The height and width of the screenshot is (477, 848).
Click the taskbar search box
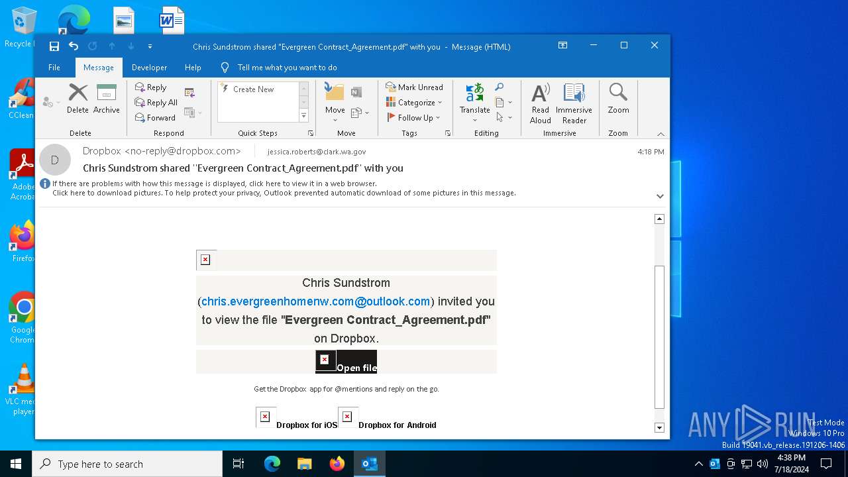[127, 464]
